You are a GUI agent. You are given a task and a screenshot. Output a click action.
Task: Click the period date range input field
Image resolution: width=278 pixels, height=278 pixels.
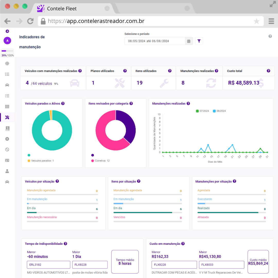coord(154,41)
